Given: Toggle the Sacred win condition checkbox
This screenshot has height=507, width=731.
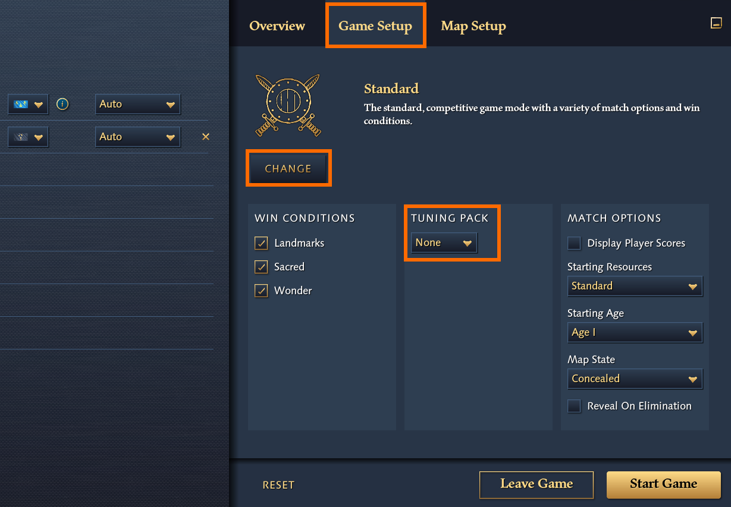Looking at the screenshot, I should (261, 267).
